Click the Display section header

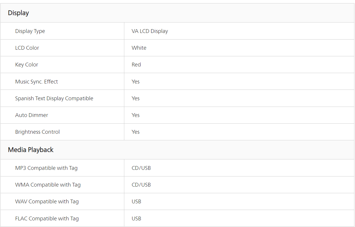19,13
